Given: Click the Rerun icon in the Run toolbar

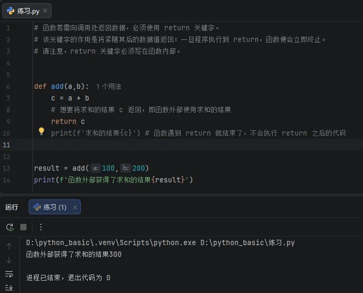Looking at the screenshot, I should tap(10, 227).
